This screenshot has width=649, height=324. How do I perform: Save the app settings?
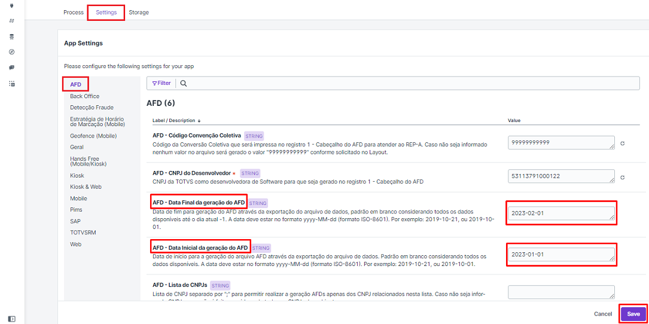tap(633, 314)
